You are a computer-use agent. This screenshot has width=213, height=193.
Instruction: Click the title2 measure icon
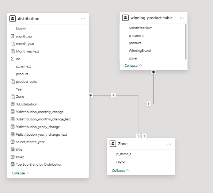(x=12, y=157)
